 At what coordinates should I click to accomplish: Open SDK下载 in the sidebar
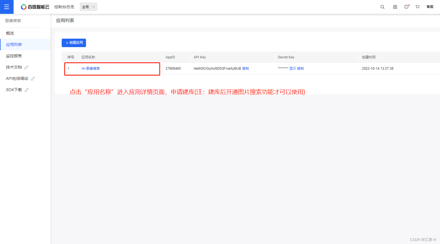[14, 90]
